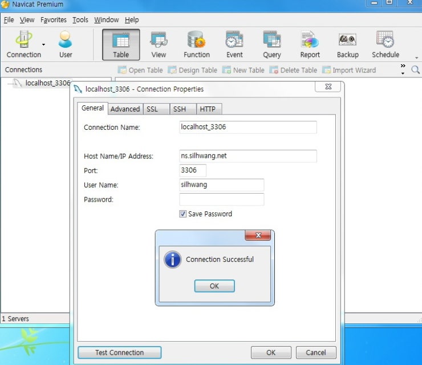
Task: Click Open Table in object toolbar
Action: click(x=140, y=70)
